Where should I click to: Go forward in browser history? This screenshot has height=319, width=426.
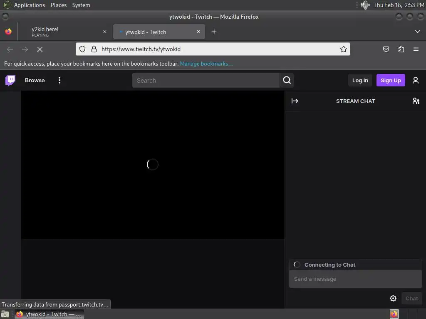[25, 49]
